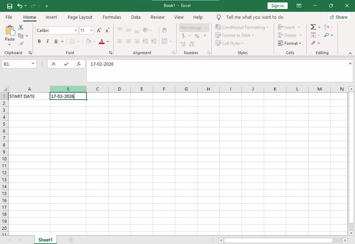Click the Clear eraser icon
This screenshot has height=244, width=355.
click(313, 43)
